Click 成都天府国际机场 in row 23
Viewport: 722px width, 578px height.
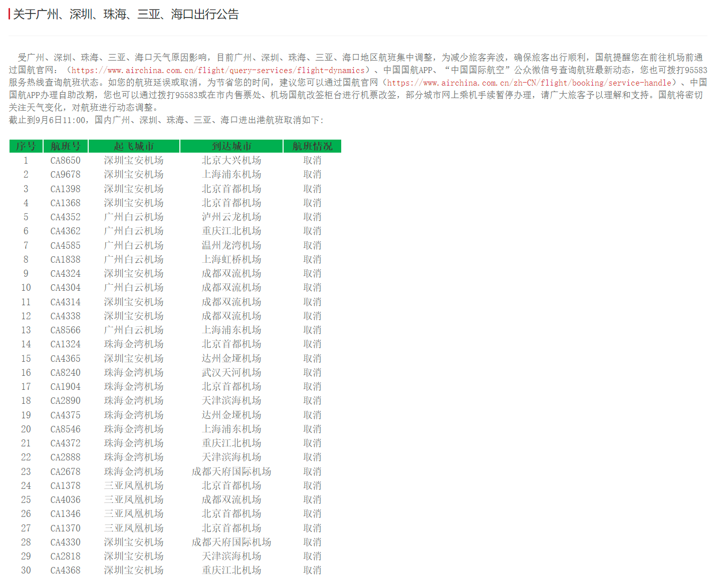coord(231,472)
